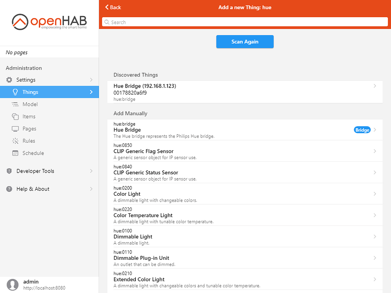Expand the Hue Bridge discovered thing

(375, 86)
